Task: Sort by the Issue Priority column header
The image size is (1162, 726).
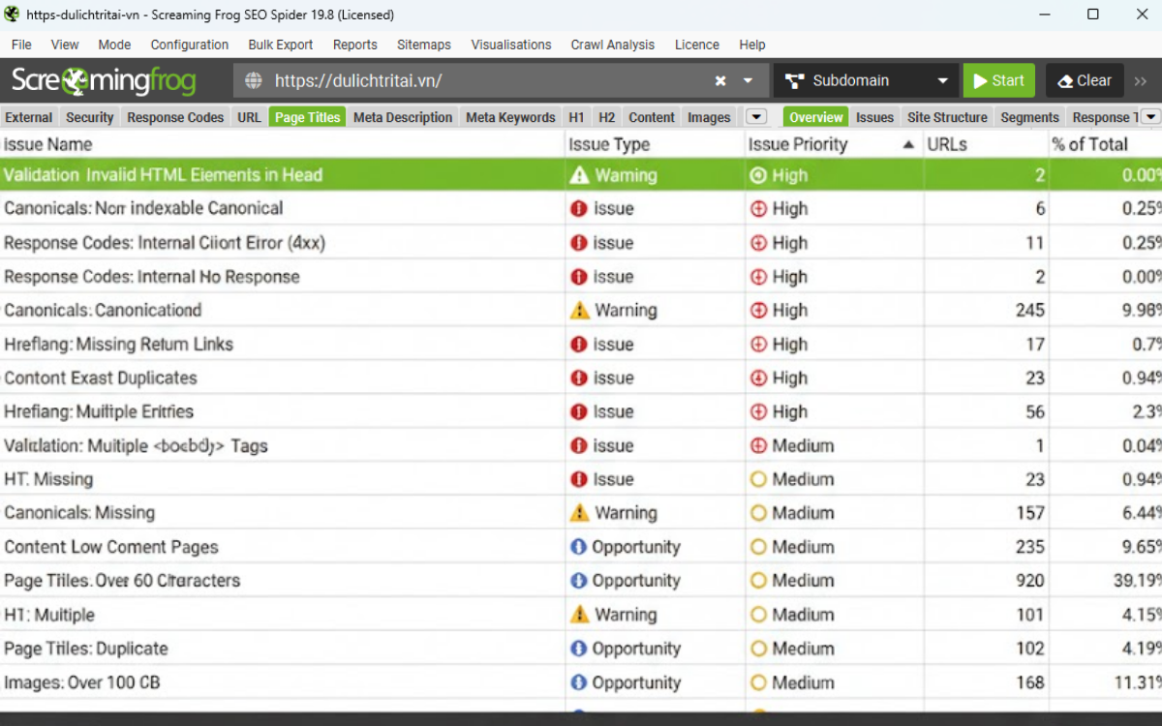Action: click(x=798, y=144)
